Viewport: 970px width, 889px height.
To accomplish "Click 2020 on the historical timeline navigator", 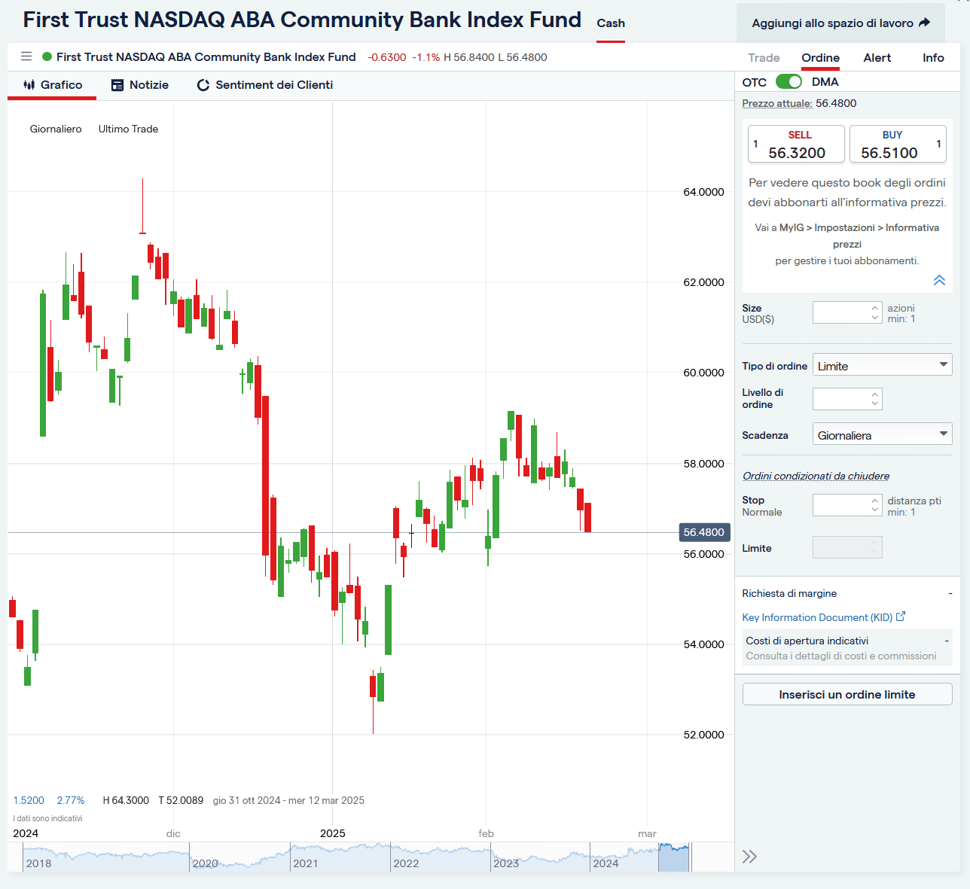I will click(x=205, y=863).
